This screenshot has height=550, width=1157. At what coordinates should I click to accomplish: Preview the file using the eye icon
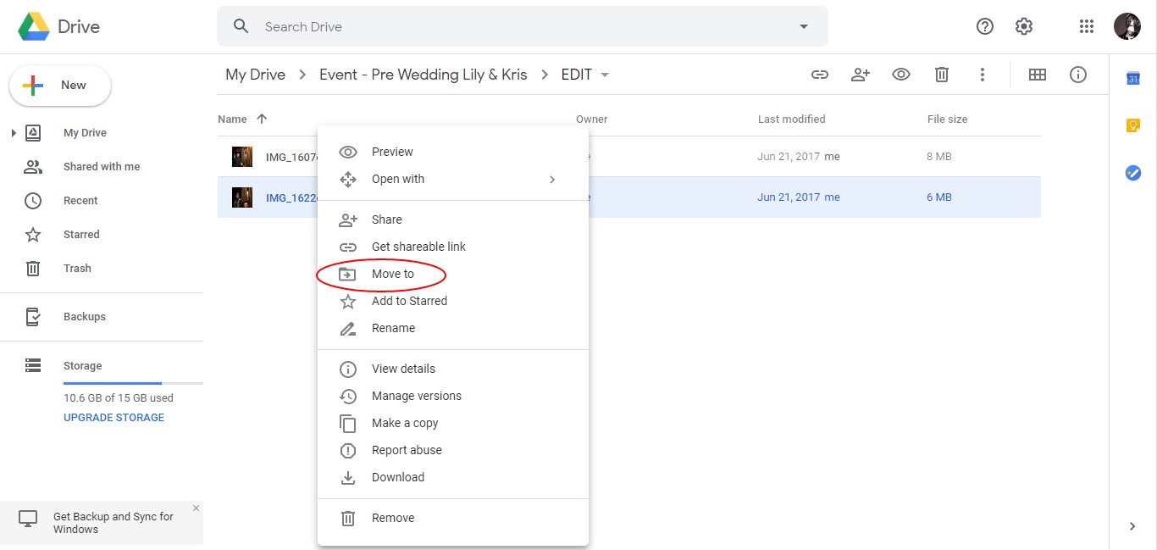(900, 75)
